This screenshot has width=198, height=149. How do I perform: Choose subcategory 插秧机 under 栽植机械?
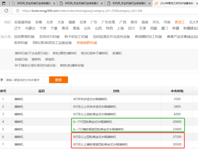pos(36,59)
